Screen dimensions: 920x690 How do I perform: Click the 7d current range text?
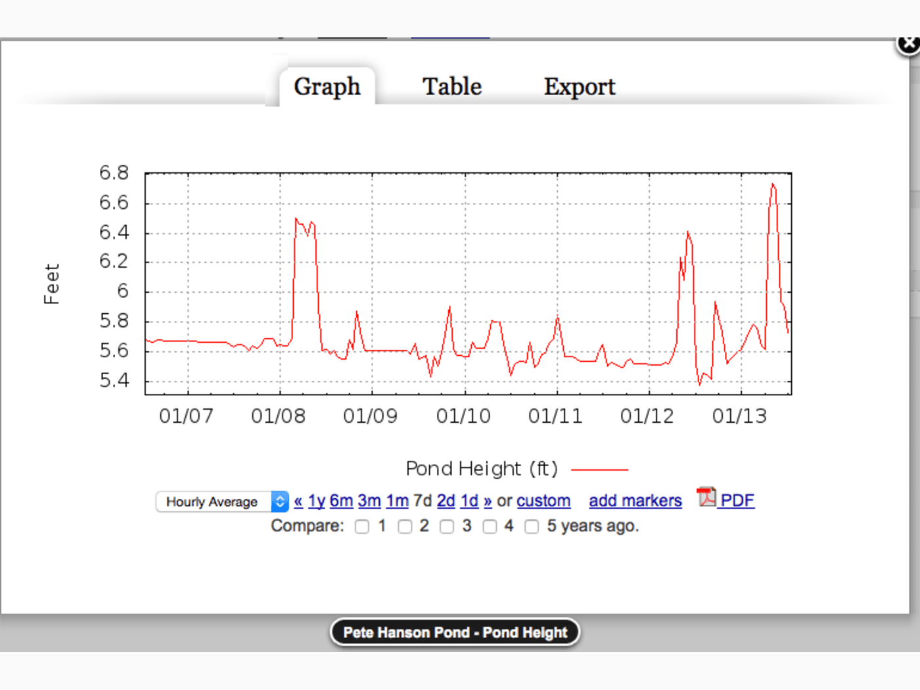(x=423, y=501)
